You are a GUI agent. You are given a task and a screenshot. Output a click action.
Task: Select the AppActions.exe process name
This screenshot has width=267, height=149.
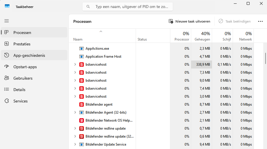click(97, 49)
